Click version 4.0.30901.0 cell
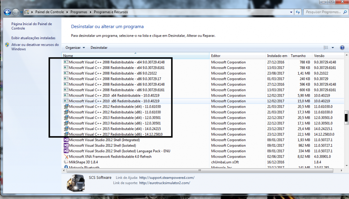Viewport: 349px width, 199px height. (322, 157)
